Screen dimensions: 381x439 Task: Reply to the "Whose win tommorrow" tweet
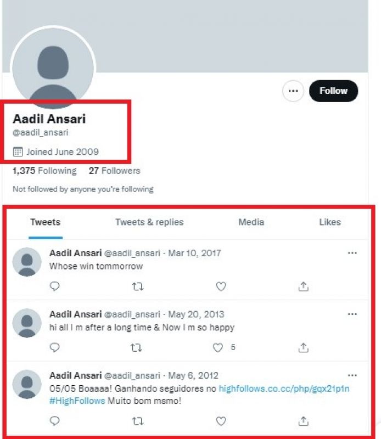pos(54,286)
